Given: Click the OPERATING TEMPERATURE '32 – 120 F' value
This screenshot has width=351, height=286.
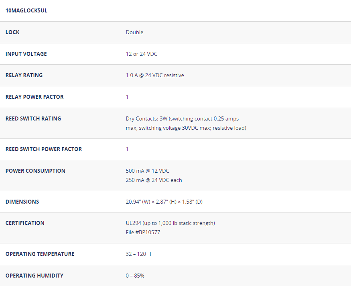Looking at the screenshot, I should point(139,254).
